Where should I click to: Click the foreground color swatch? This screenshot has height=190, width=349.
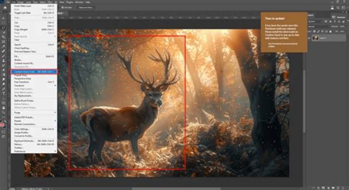point(2,125)
